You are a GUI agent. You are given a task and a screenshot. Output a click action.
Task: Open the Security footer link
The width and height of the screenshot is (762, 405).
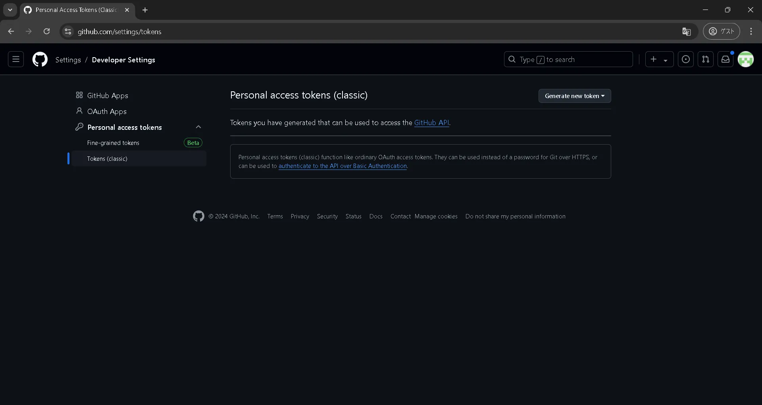click(327, 216)
